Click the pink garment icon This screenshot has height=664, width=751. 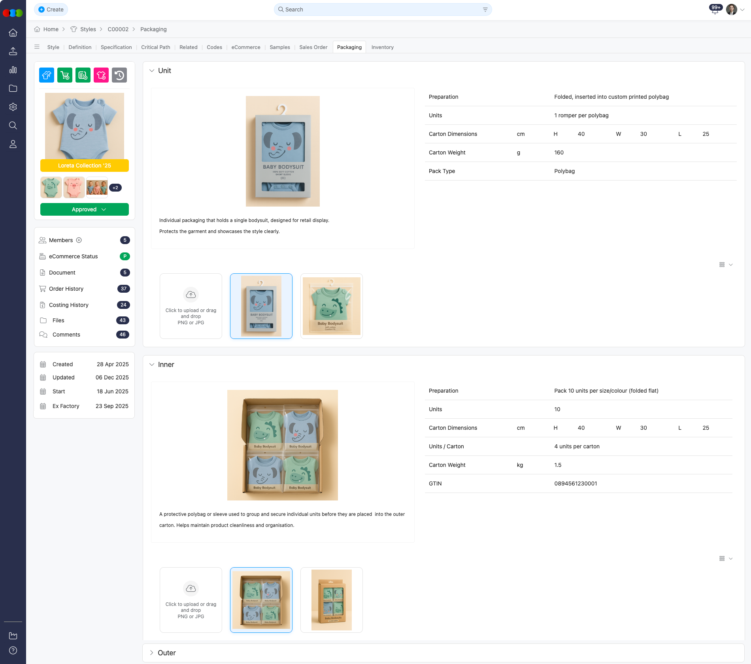pyautogui.click(x=101, y=75)
